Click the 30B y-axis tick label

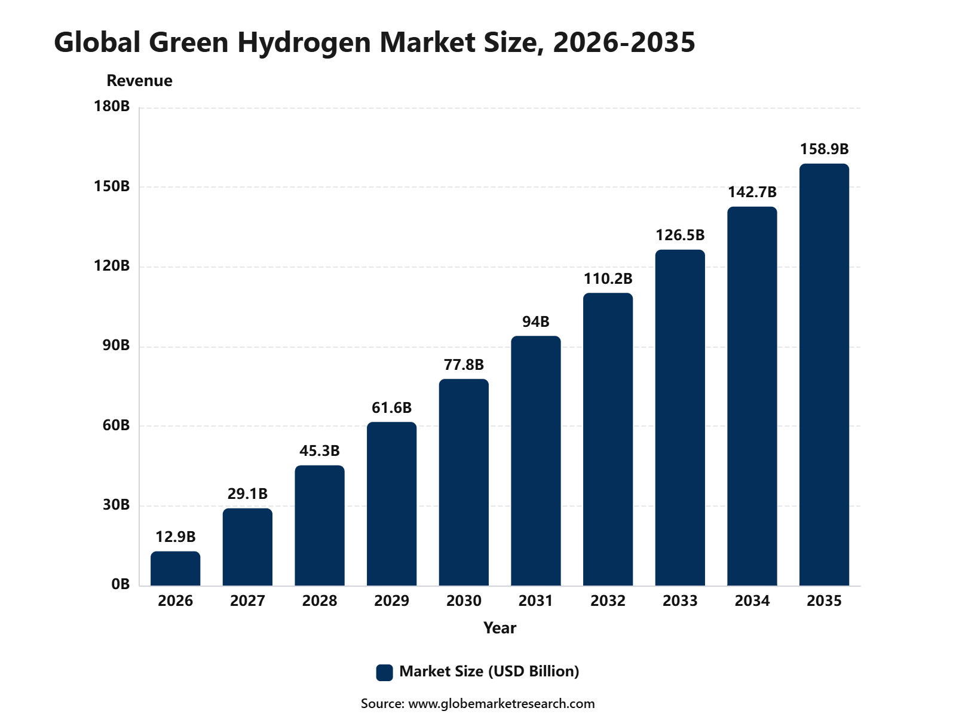coord(116,505)
